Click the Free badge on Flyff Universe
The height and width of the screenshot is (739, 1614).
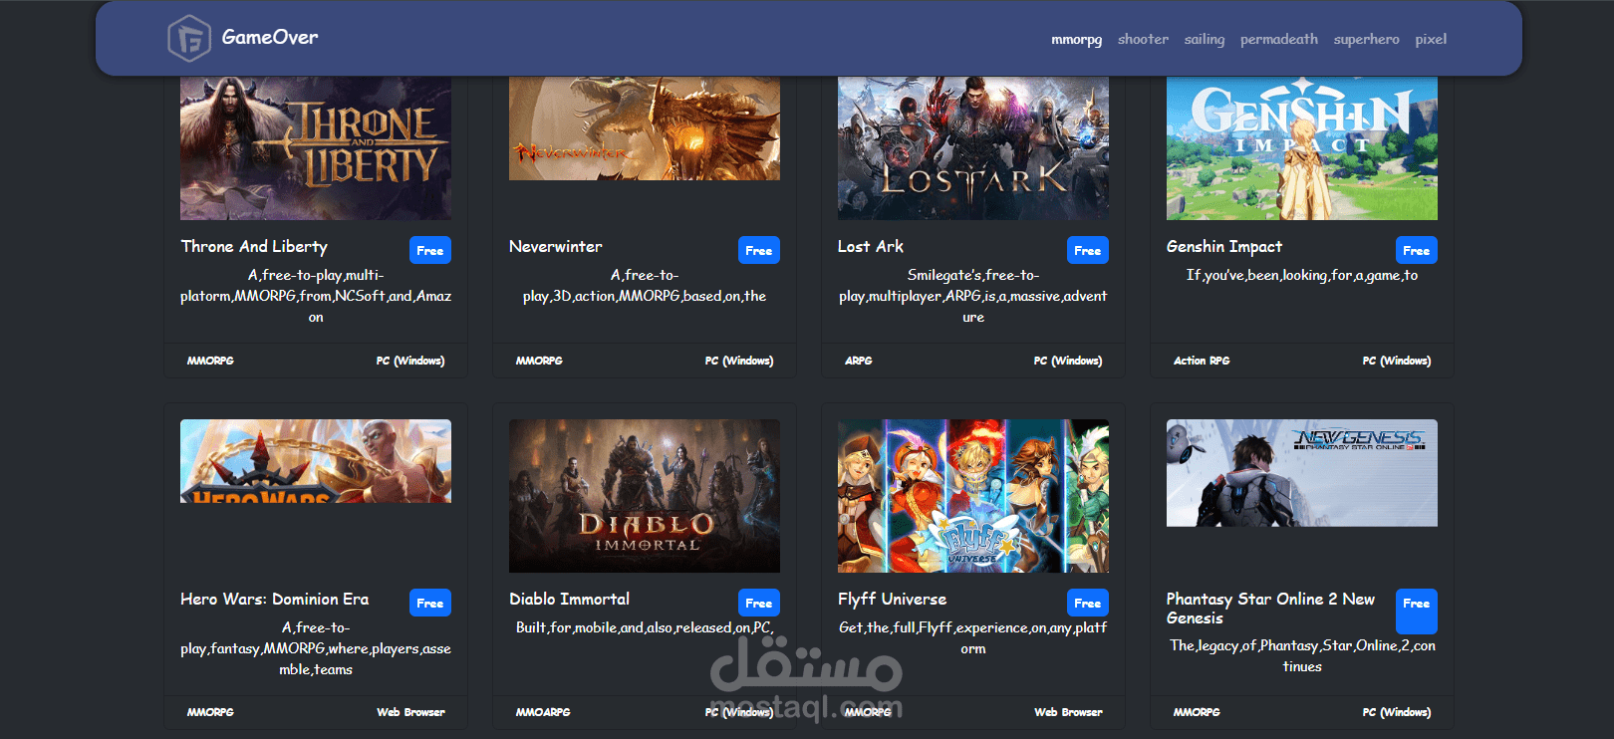pos(1088,603)
